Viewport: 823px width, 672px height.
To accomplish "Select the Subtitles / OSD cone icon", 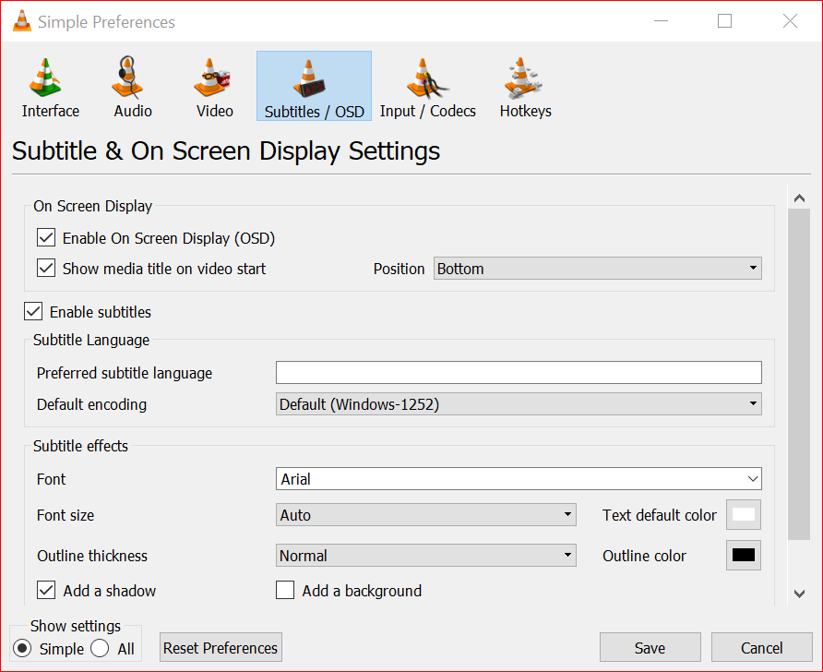I will coord(314,78).
